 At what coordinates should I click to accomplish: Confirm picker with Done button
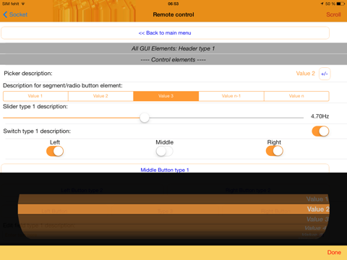tap(334, 252)
